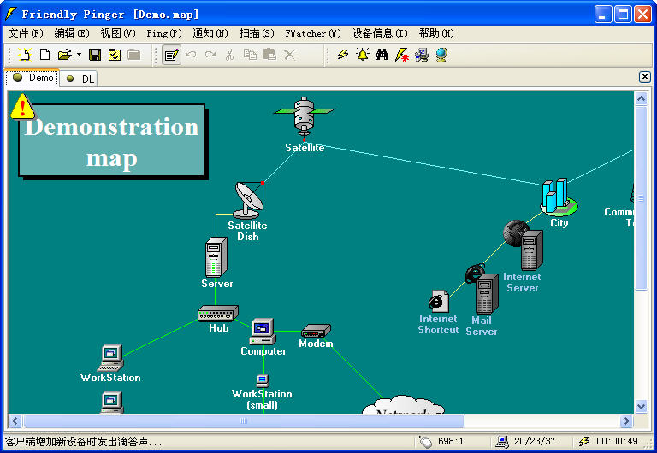Select the Hub device on the map
Screen dimensions: 657x453
(x=217, y=313)
